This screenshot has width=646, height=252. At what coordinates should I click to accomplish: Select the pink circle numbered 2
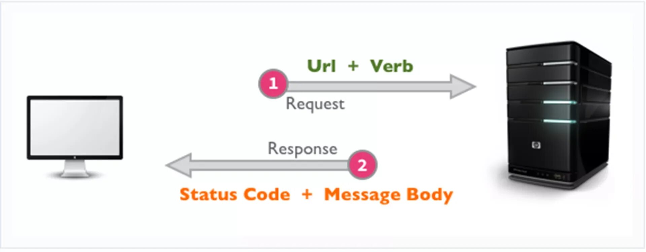coord(362,165)
